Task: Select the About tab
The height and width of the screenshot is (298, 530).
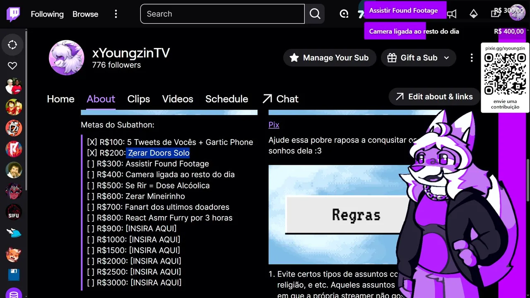Action: pyautogui.click(x=101, y=99)
